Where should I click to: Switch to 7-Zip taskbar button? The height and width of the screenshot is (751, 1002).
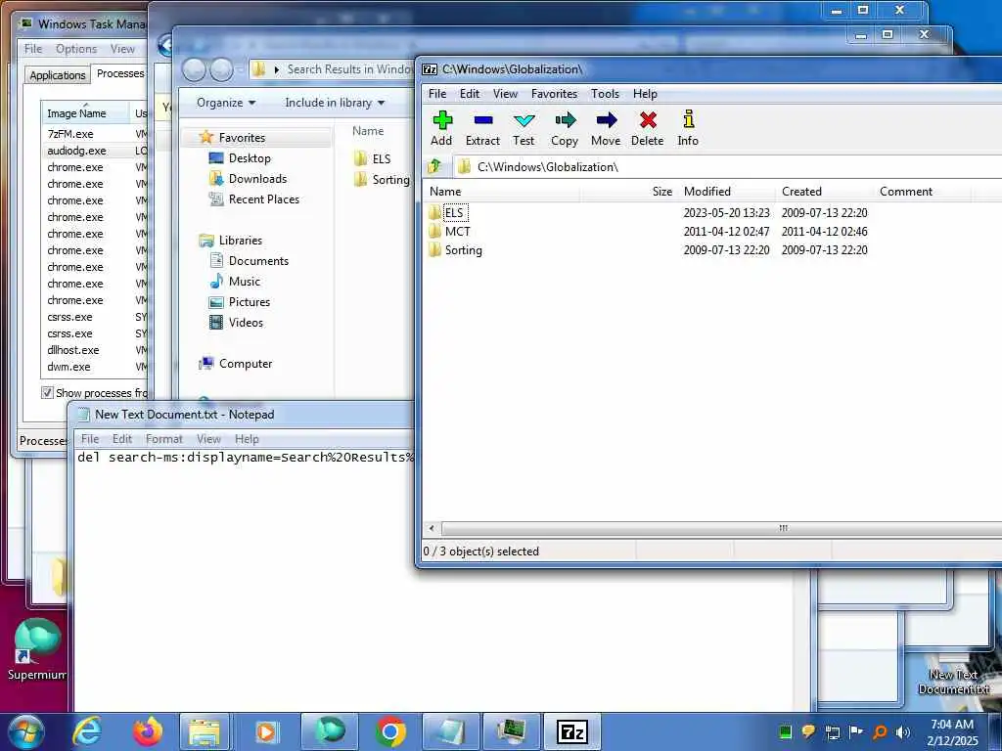click(x=571, y=731)
